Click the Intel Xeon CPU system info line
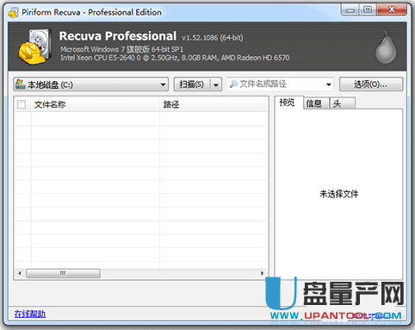The width and height of the screenshot is (415, 330). (175, 58)
